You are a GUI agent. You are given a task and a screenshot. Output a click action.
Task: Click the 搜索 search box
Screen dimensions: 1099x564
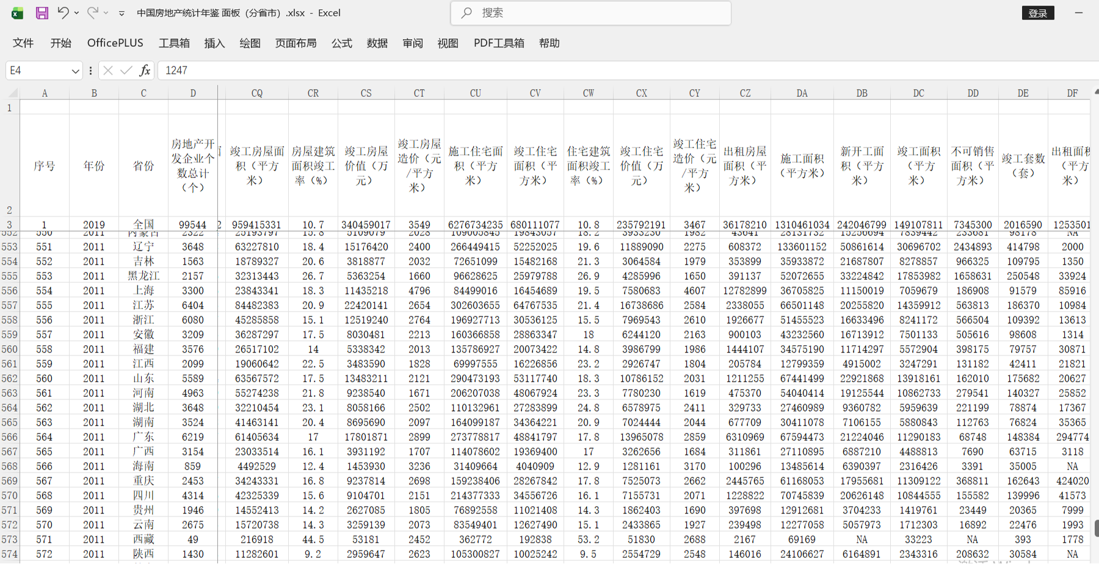[590, 13]
